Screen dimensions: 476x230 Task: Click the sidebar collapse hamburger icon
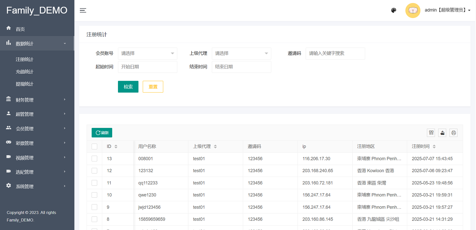point(83,11)
